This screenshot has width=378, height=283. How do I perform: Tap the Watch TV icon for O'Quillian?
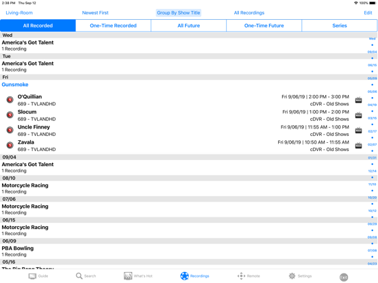(358, 100)
